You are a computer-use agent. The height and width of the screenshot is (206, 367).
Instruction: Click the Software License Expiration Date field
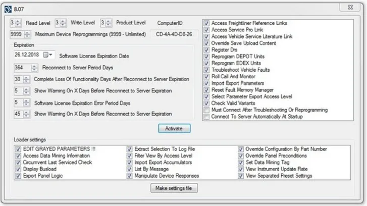[x=34, y=55]
